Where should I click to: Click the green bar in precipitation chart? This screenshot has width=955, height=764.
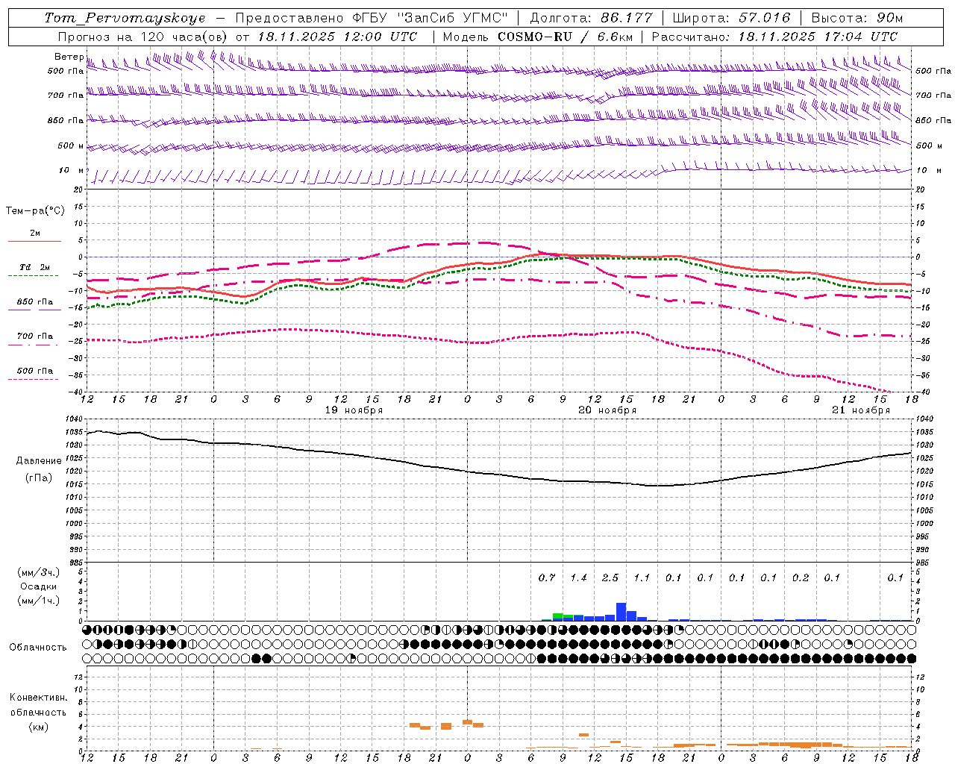click(557, 616)
